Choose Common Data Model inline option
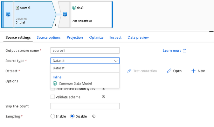Screen dimensions: 214x127 pyautogui.click(x=85, y=84)
